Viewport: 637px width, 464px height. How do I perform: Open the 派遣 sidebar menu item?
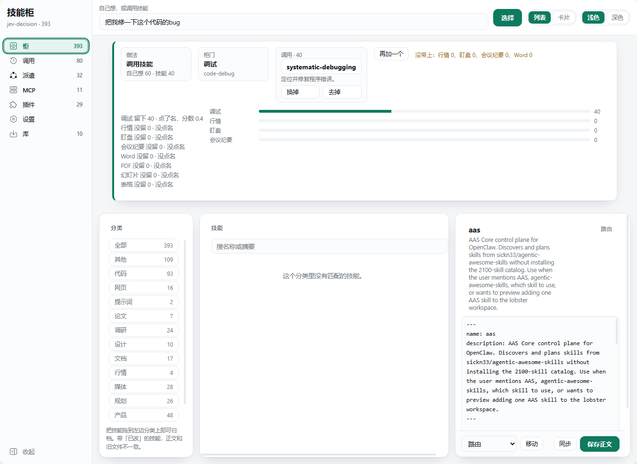click(x=46, y=75)
